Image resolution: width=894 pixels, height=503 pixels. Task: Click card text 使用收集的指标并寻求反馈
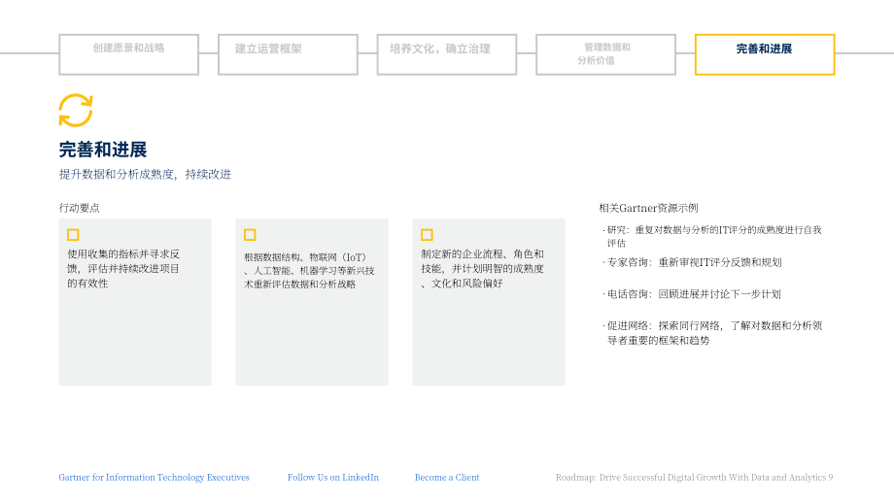point(123,268)
